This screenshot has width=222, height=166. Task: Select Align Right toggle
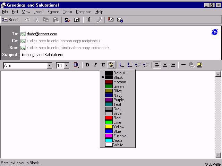coord(173,65)
